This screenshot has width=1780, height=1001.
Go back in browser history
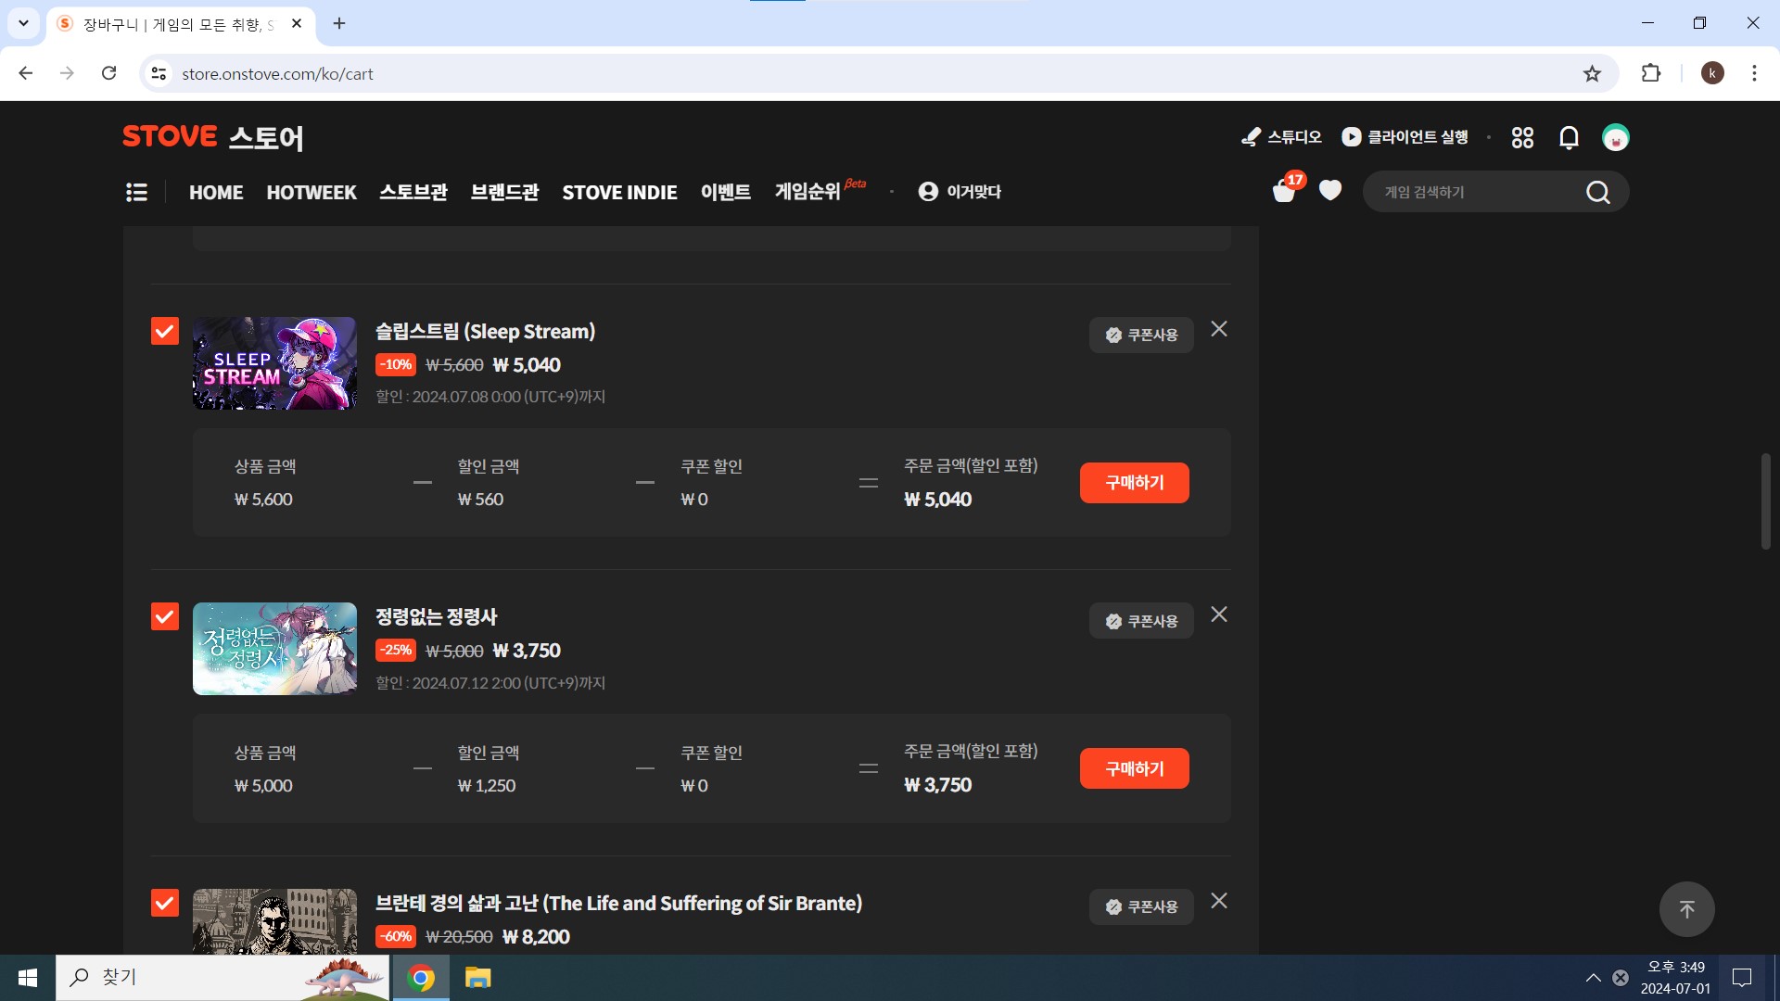pos(26,73)
